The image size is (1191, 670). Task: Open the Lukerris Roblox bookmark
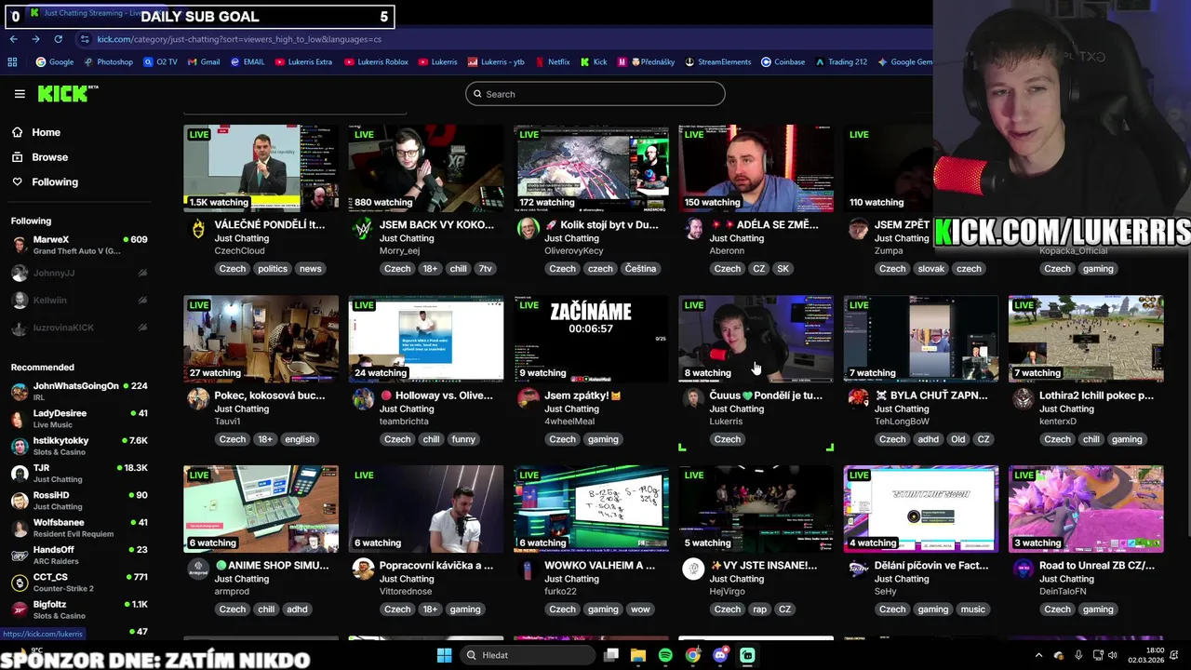376,62
